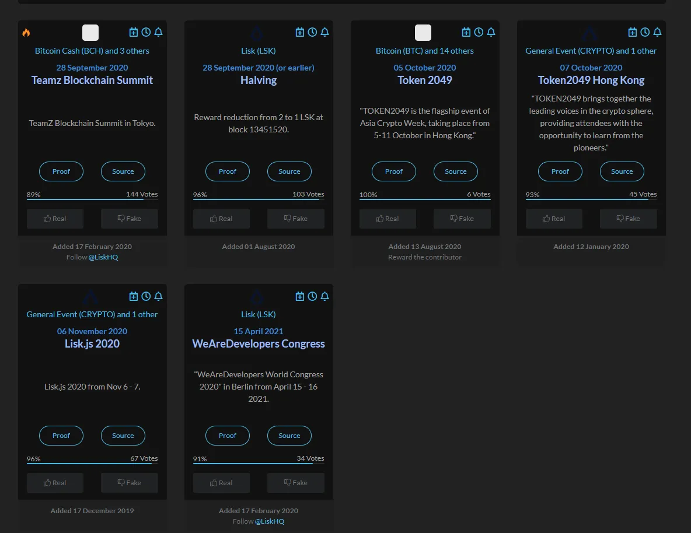
Task: Click the bell icon on Token2049 Hong Kong card
Action: point(658,32)
